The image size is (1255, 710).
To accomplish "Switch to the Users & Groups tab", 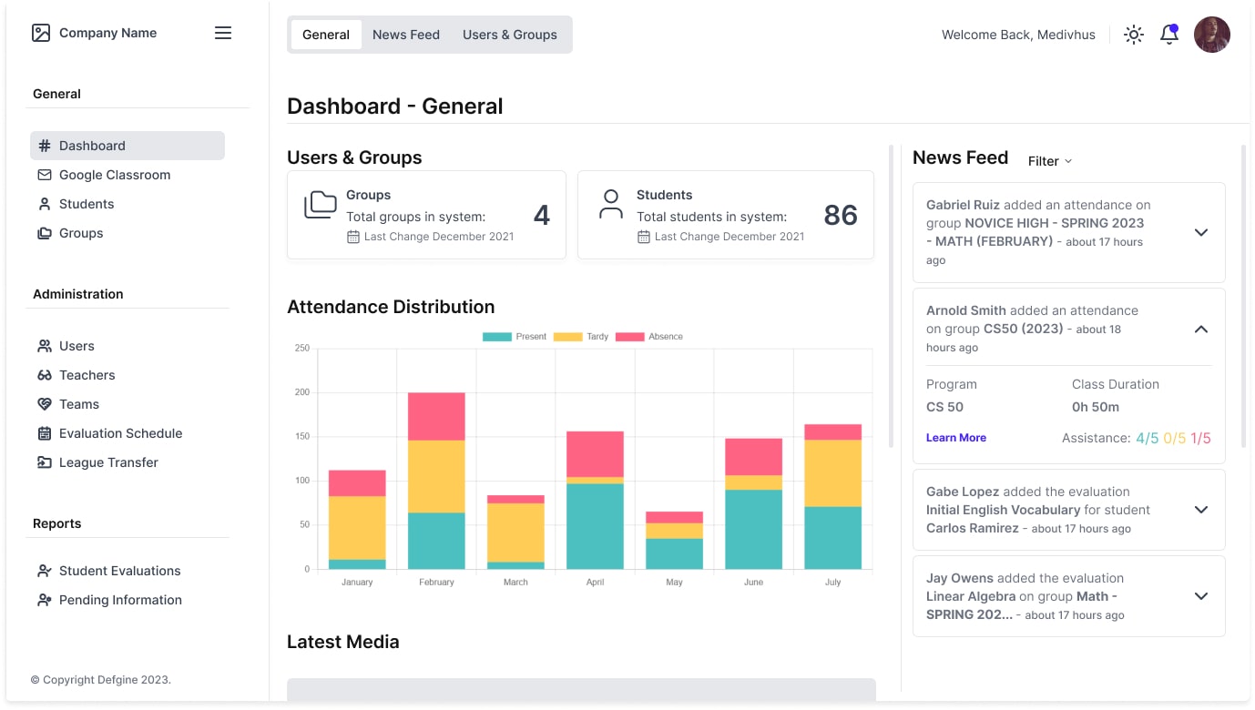I will (509, 35).
